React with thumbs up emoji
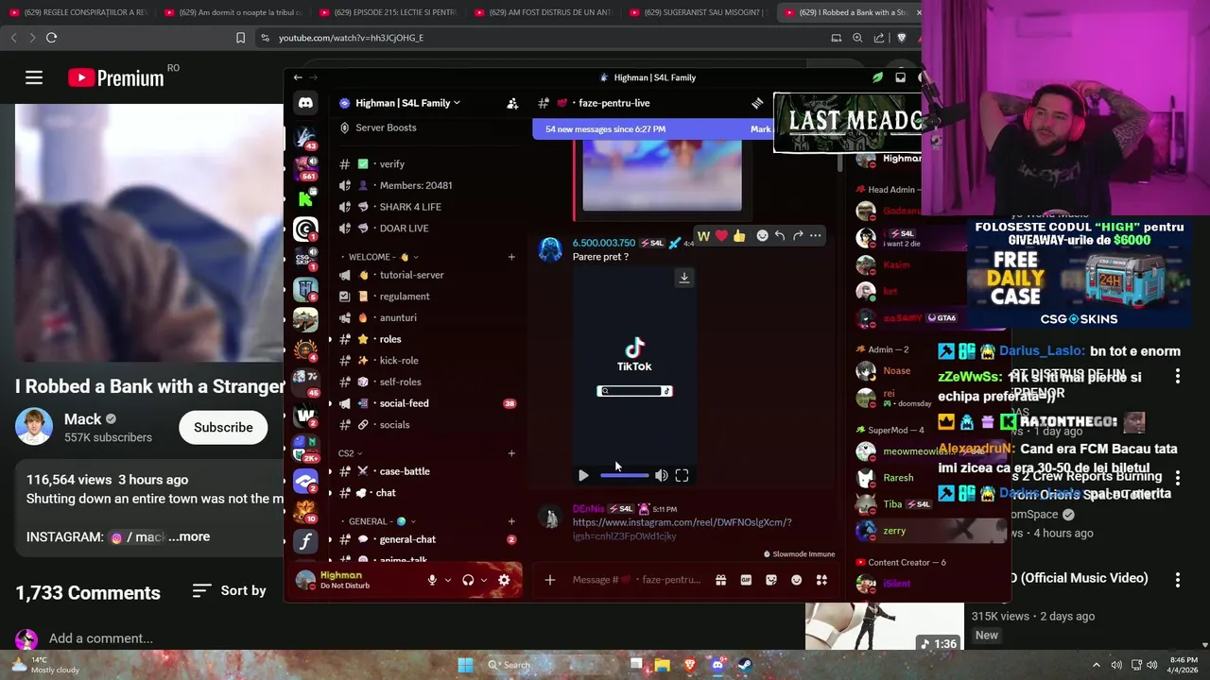The height and width of the screenshot is (680, 1210). point(739,236)
